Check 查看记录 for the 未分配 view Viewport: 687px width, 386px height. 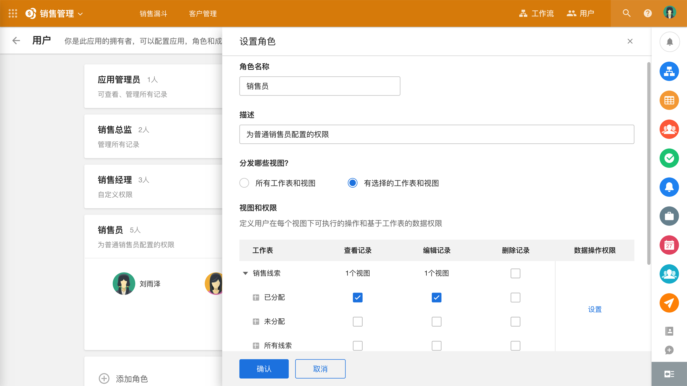[x=358, y=321]
